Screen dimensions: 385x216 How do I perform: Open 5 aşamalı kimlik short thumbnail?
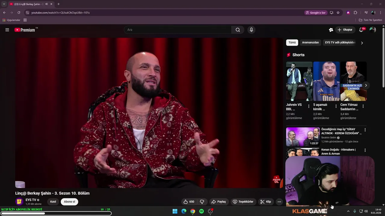click(326, 81)
